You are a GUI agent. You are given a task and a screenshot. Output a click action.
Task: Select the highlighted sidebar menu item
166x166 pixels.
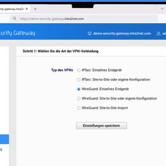tap(4, 139)
